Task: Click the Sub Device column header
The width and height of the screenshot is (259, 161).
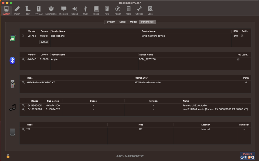Action: (53, 101)
